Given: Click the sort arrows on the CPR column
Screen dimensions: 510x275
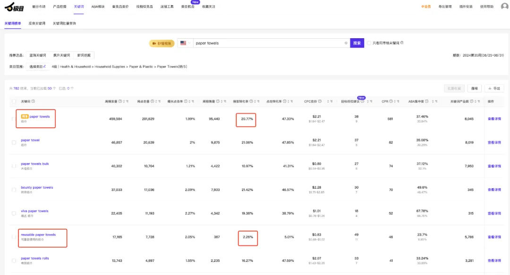Looking at the screenshot, I should 394,101.
